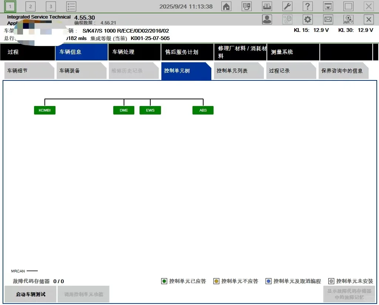The height and width of the screenshot is (305, 379).
Task: Click the integration level K001-25-07-505 text
Action: (150, 38)
